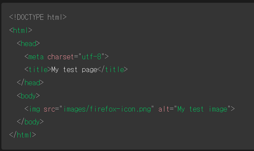Click the opening body tag

pyautogui.click(x=28, y=96)
